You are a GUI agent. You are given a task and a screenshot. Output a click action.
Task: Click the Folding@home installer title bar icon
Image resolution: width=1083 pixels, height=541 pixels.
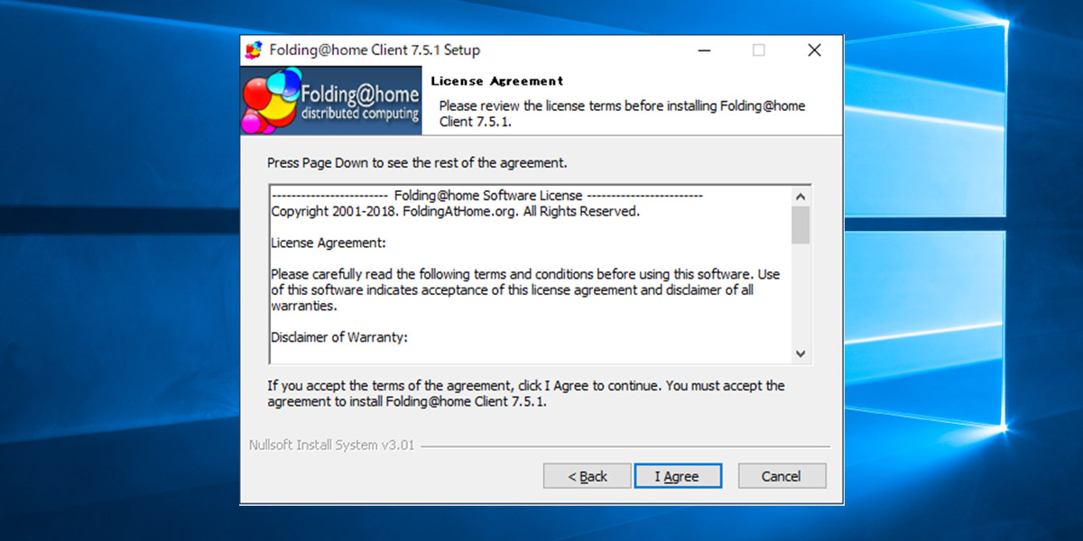(255, 50)
